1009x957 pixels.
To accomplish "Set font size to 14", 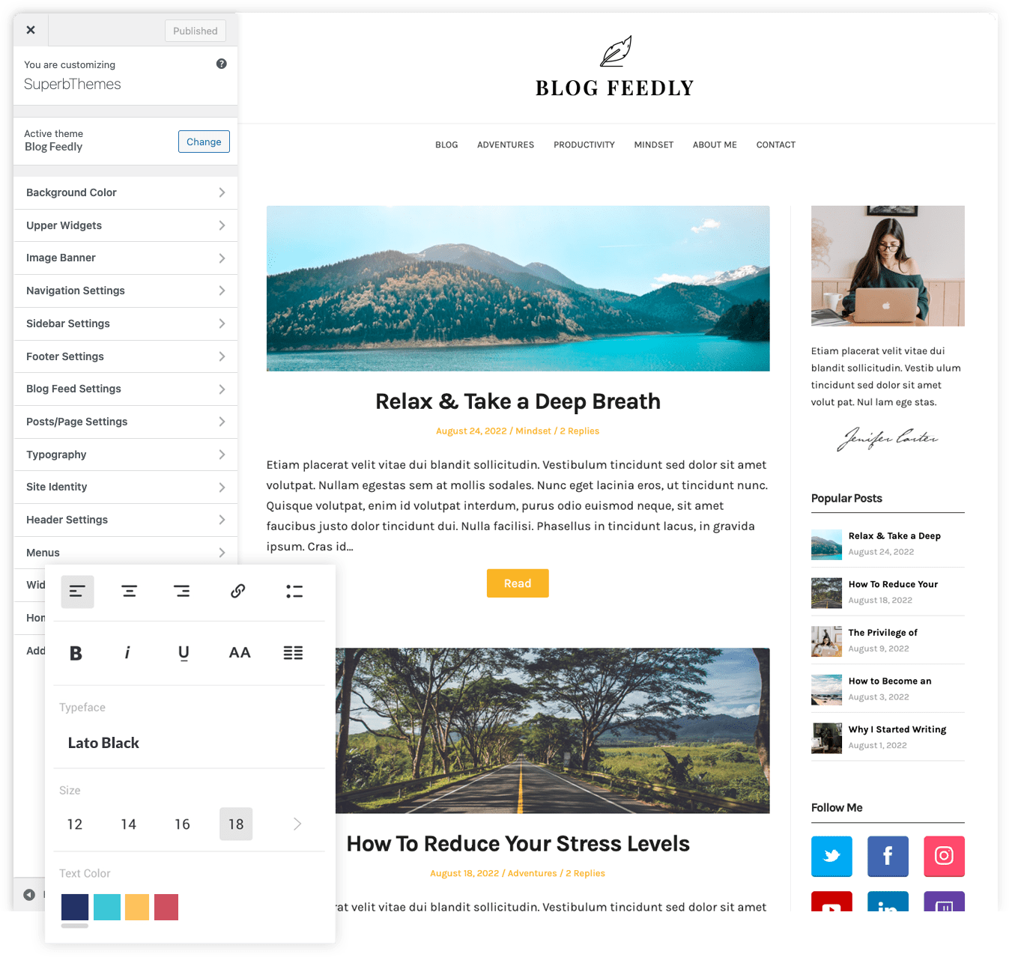I will coord(129,824).
